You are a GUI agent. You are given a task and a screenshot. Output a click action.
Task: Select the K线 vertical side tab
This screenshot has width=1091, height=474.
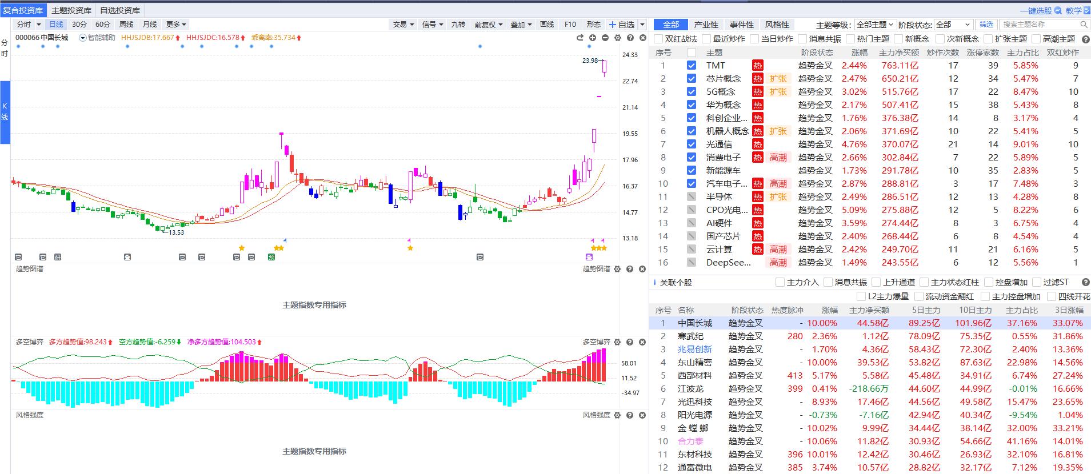point(5,112)
